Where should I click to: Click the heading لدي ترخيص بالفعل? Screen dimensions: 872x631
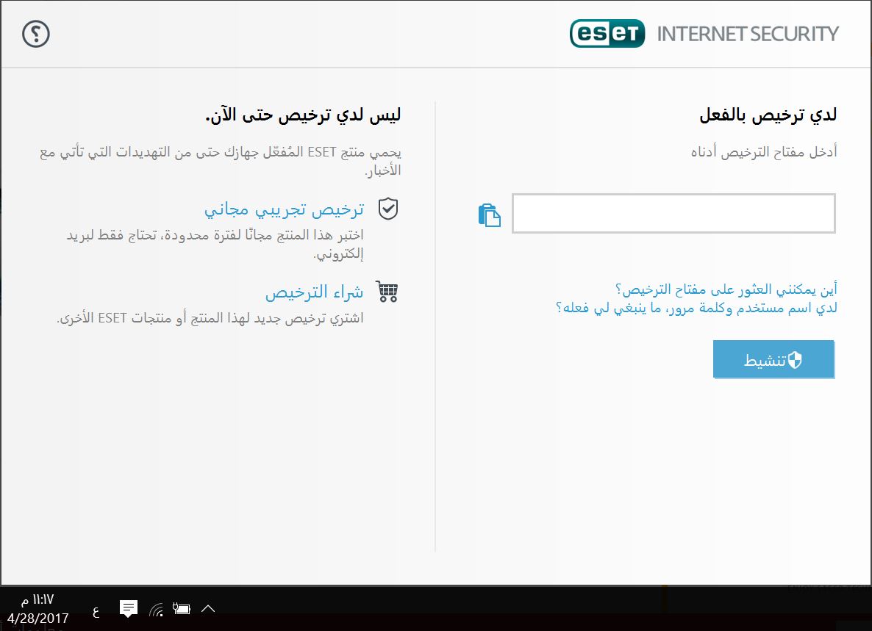pos(768,115)
